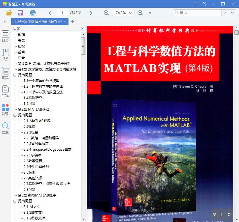Viewport: 239px width, 222px height.
Task: Jump to 前言 in the outline
Action: [x=21, y=52]
